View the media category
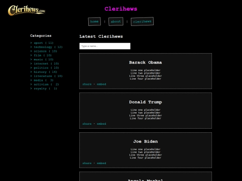Viewport: 242px width, 181px height. point(42,80)
